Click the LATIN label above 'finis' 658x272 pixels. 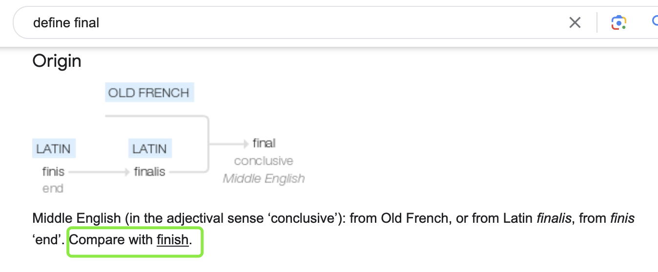(54, 149)
